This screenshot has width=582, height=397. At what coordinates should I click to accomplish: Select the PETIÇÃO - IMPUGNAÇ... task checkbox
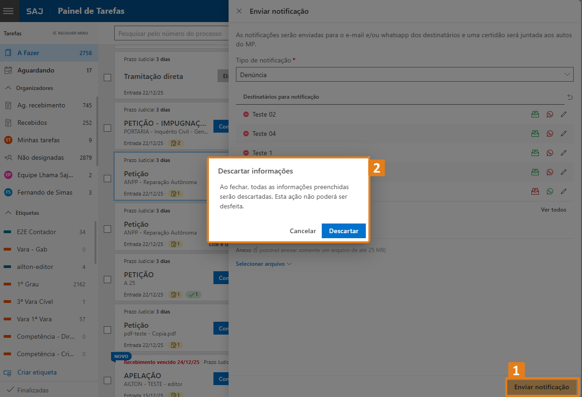107,128
